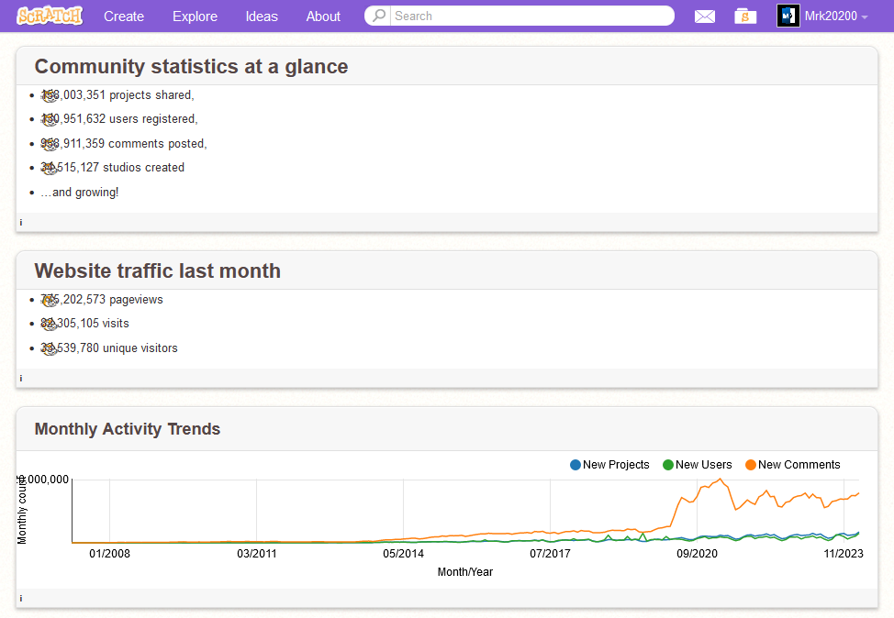Click the 09/2020 axis label on the chart
The height and width of the screenshot is (618, 894).
[x=697, y=554]
